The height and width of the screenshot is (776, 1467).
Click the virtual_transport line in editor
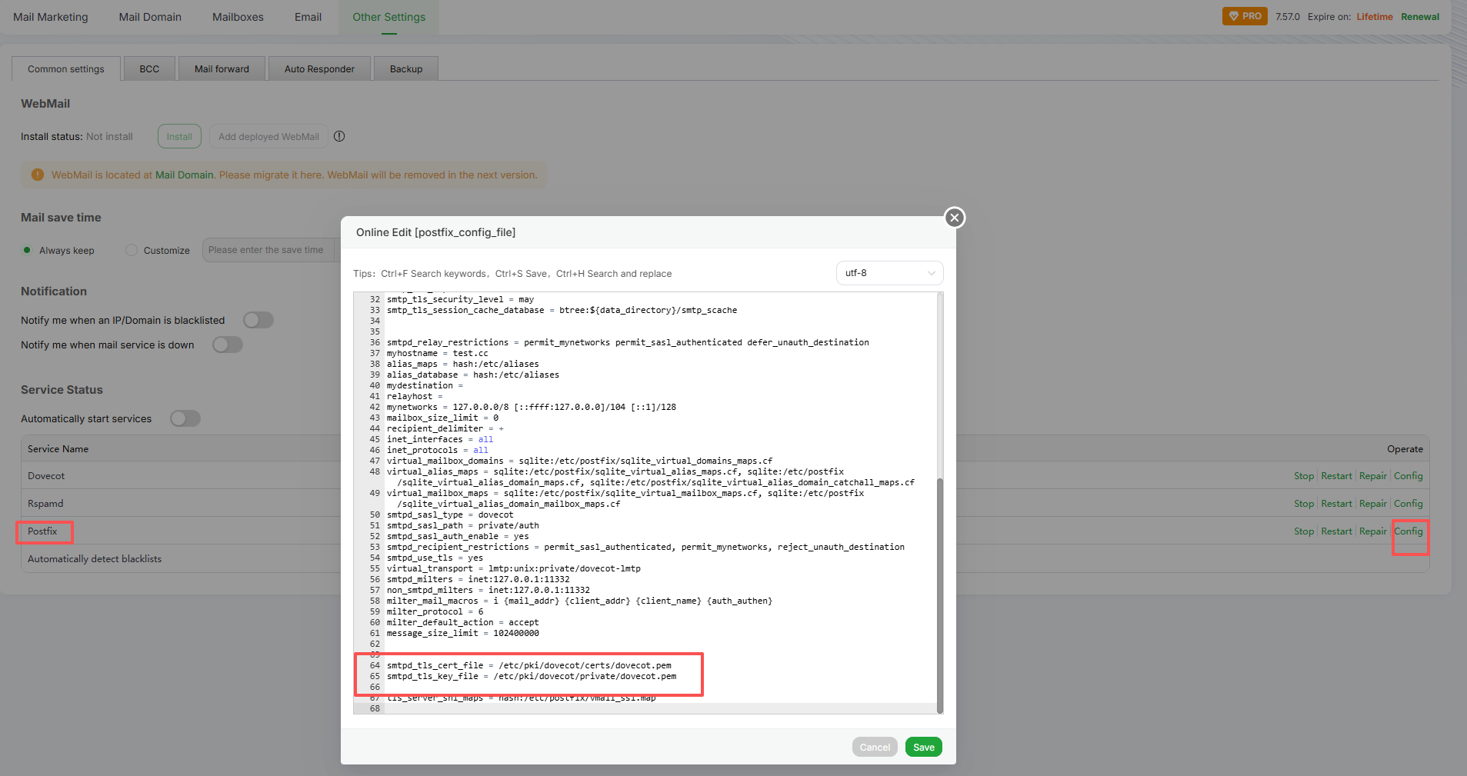514,568
